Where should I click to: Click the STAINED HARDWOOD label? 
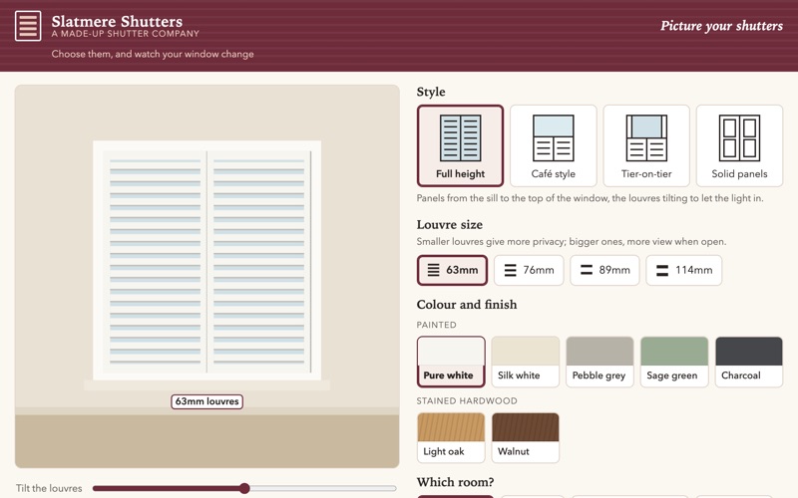click(467, 401)
